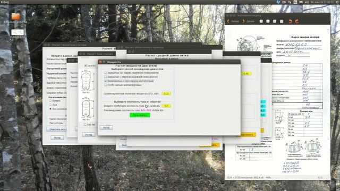Image resolution: width=340 pixels, height=191 pixels.
Task: Click green 'Продолжить' button in Мощность window
Action: click(140, 115)
